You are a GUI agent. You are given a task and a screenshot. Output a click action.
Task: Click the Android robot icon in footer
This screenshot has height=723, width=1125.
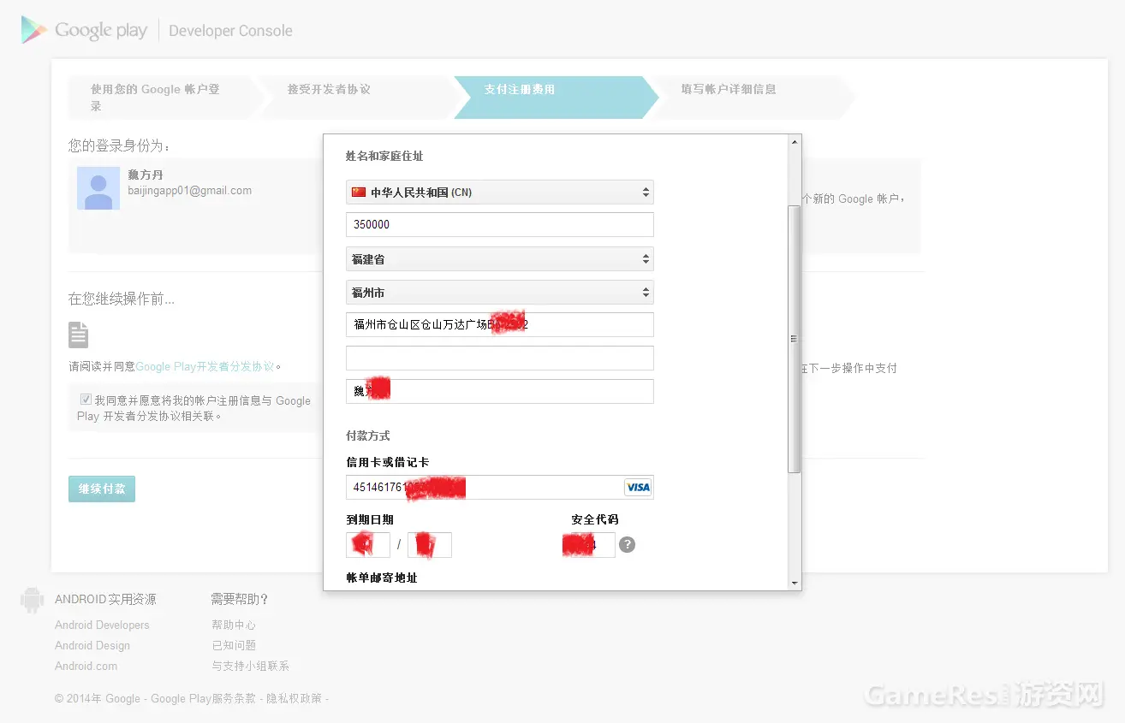[x=33, y=600]
